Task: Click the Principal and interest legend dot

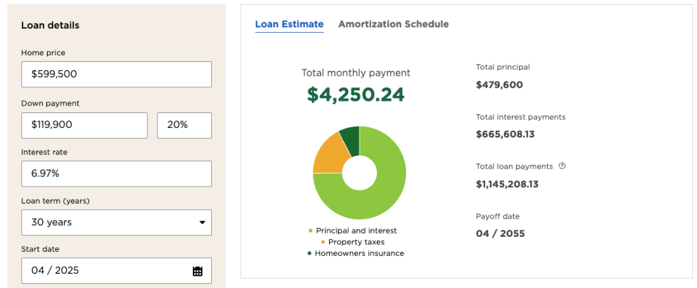Action: click(310, 231)
